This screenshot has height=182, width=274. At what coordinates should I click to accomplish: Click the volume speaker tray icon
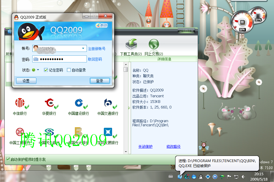click(243, 177)
